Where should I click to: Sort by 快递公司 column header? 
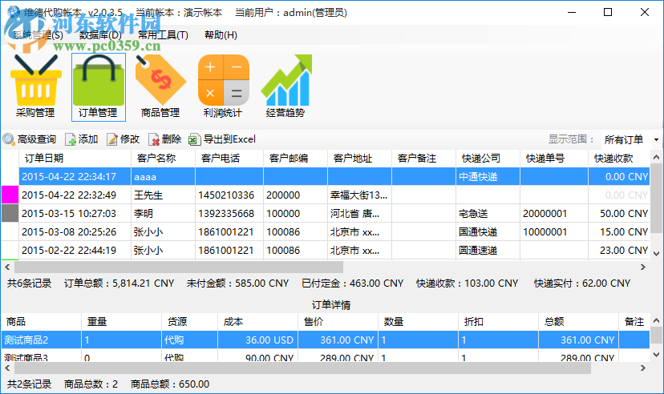pos(488,159)
